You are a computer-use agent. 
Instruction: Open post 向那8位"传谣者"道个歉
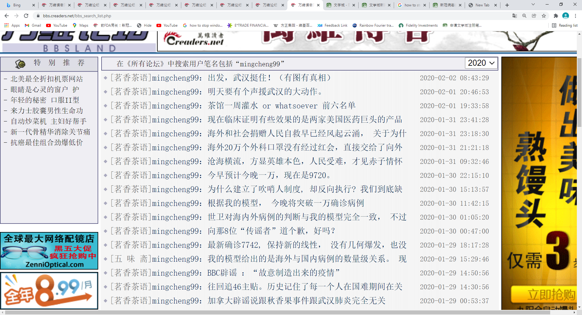click(x=271, y=231)
